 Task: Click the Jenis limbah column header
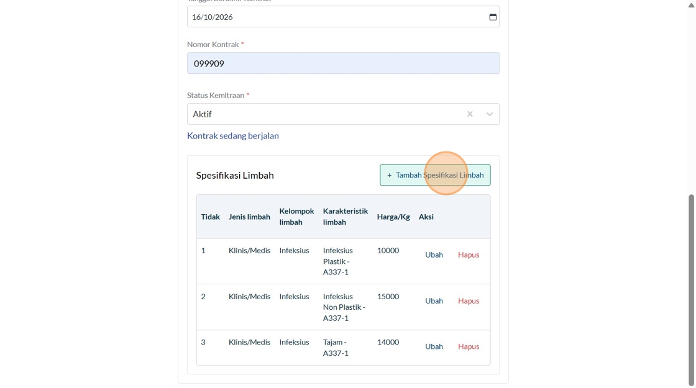pyautogui.click(x=249, y=217)
